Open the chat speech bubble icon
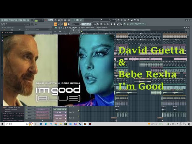 click(138, 20)
